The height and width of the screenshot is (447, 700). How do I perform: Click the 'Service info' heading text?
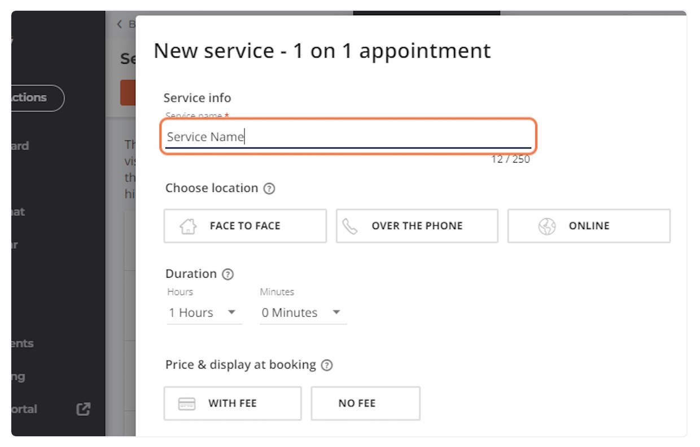click(x=197, y=98)
